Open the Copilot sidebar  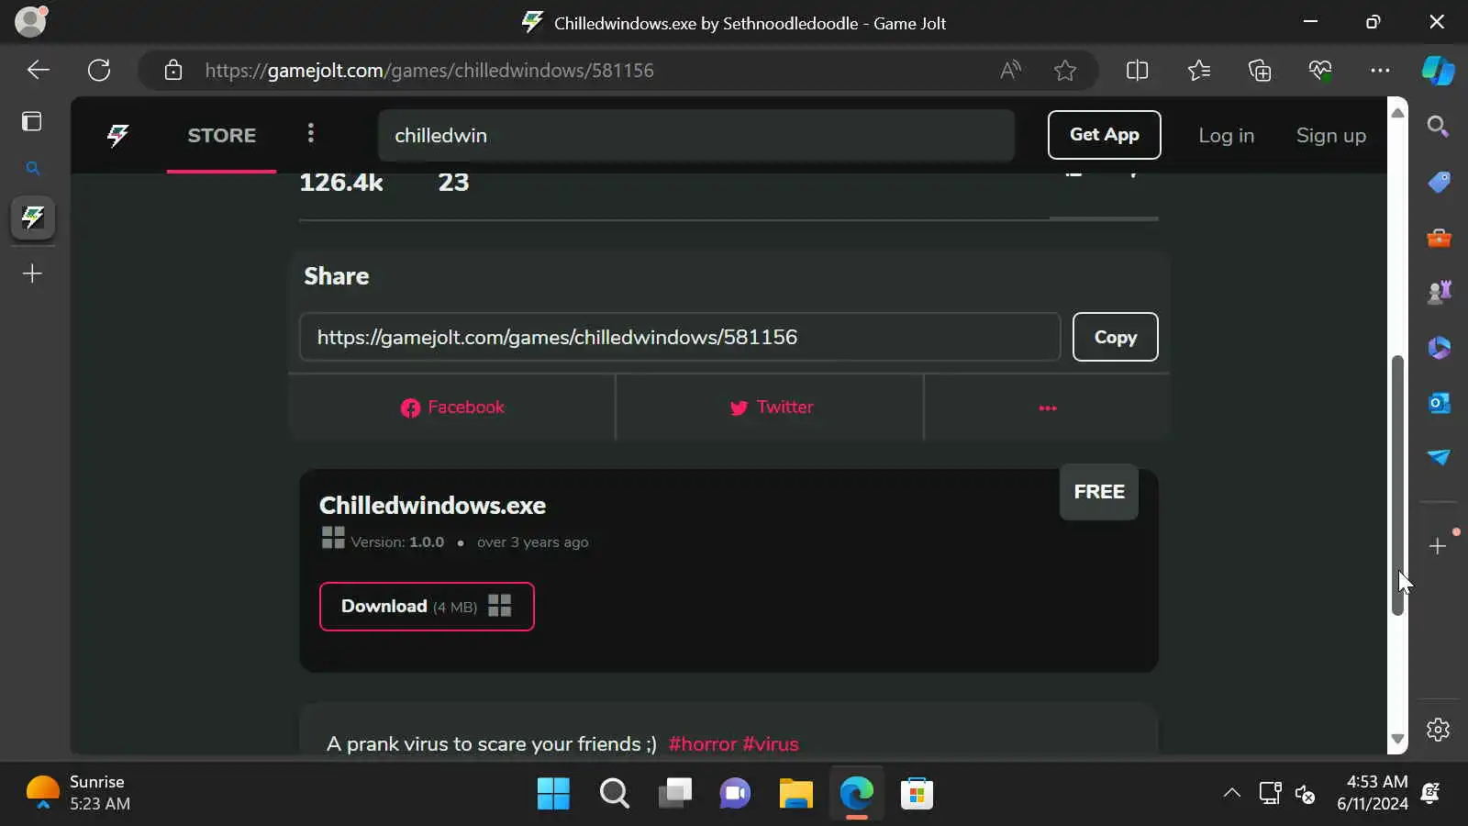[1438, 71]
